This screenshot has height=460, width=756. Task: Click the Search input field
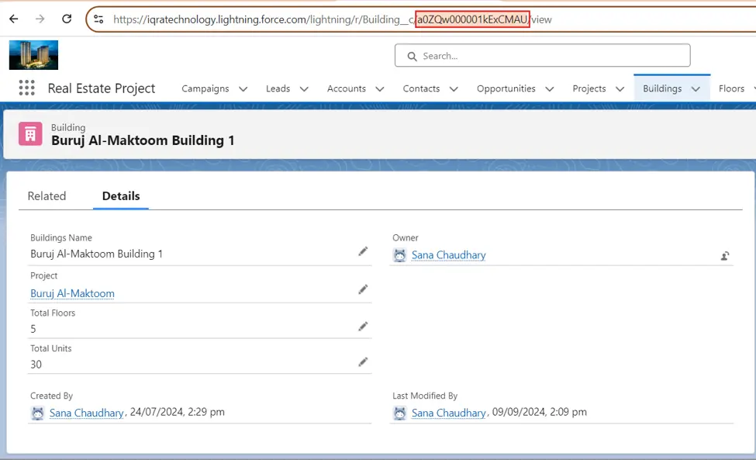(543, 56)
